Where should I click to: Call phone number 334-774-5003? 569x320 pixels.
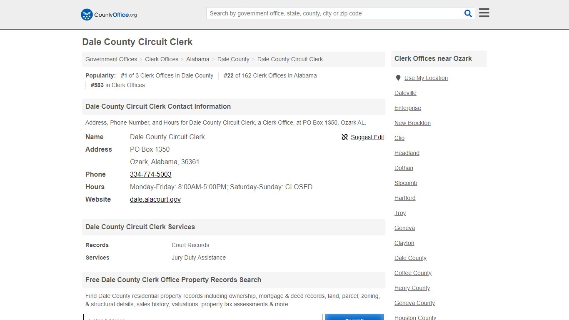[x=151, y=174]
